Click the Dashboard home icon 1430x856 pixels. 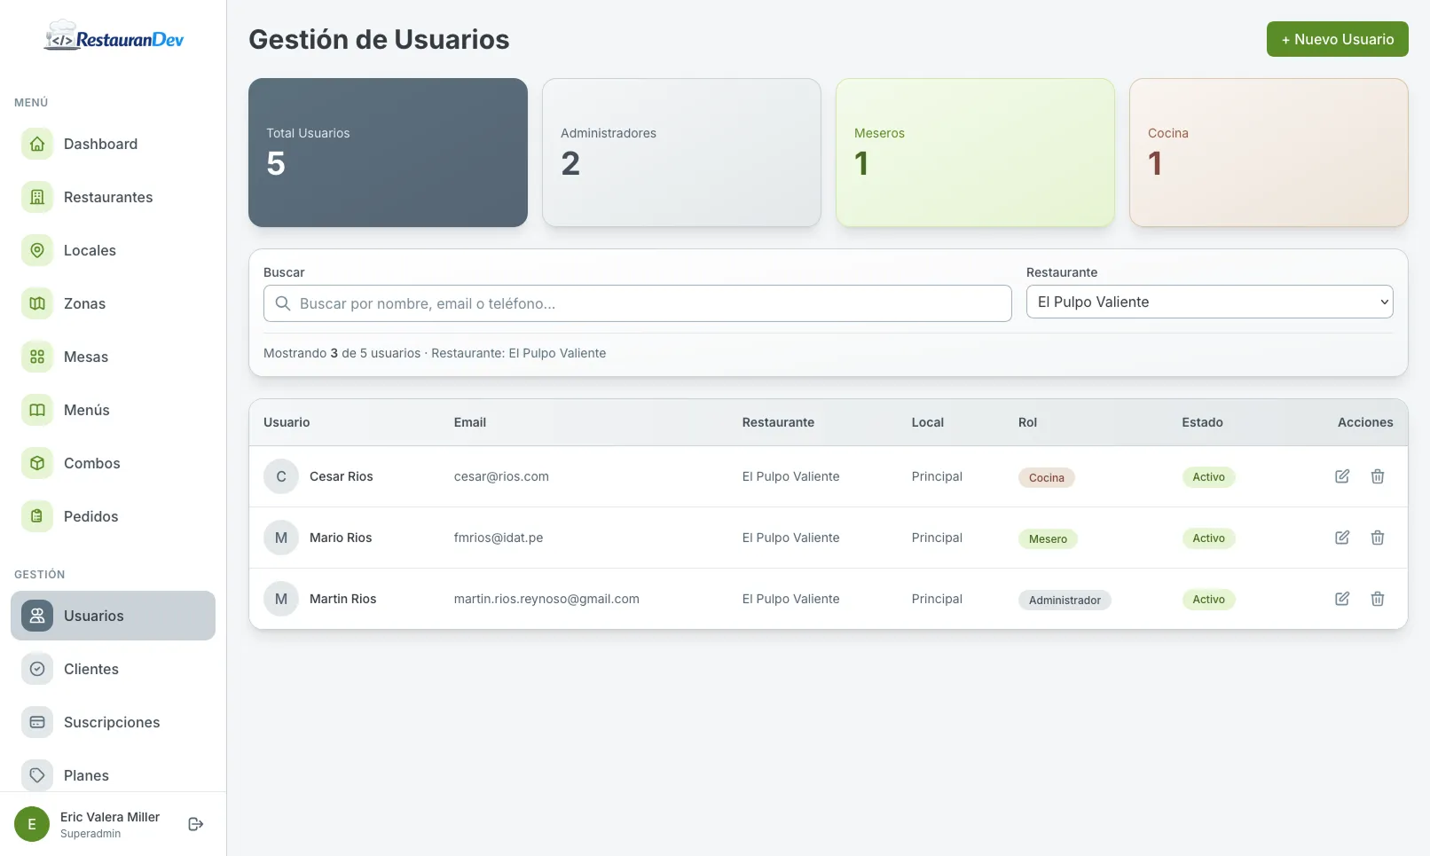pyautogui.click(x=37, y=144)
